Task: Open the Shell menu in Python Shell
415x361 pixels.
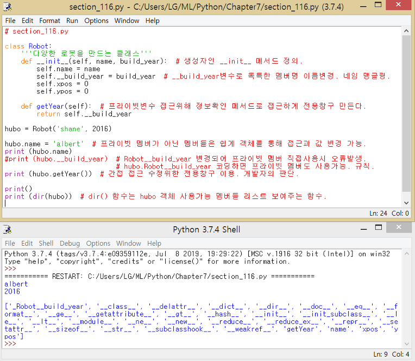Action: [46, 243]
